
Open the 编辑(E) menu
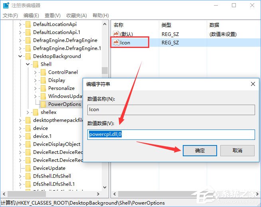[31, 16]
